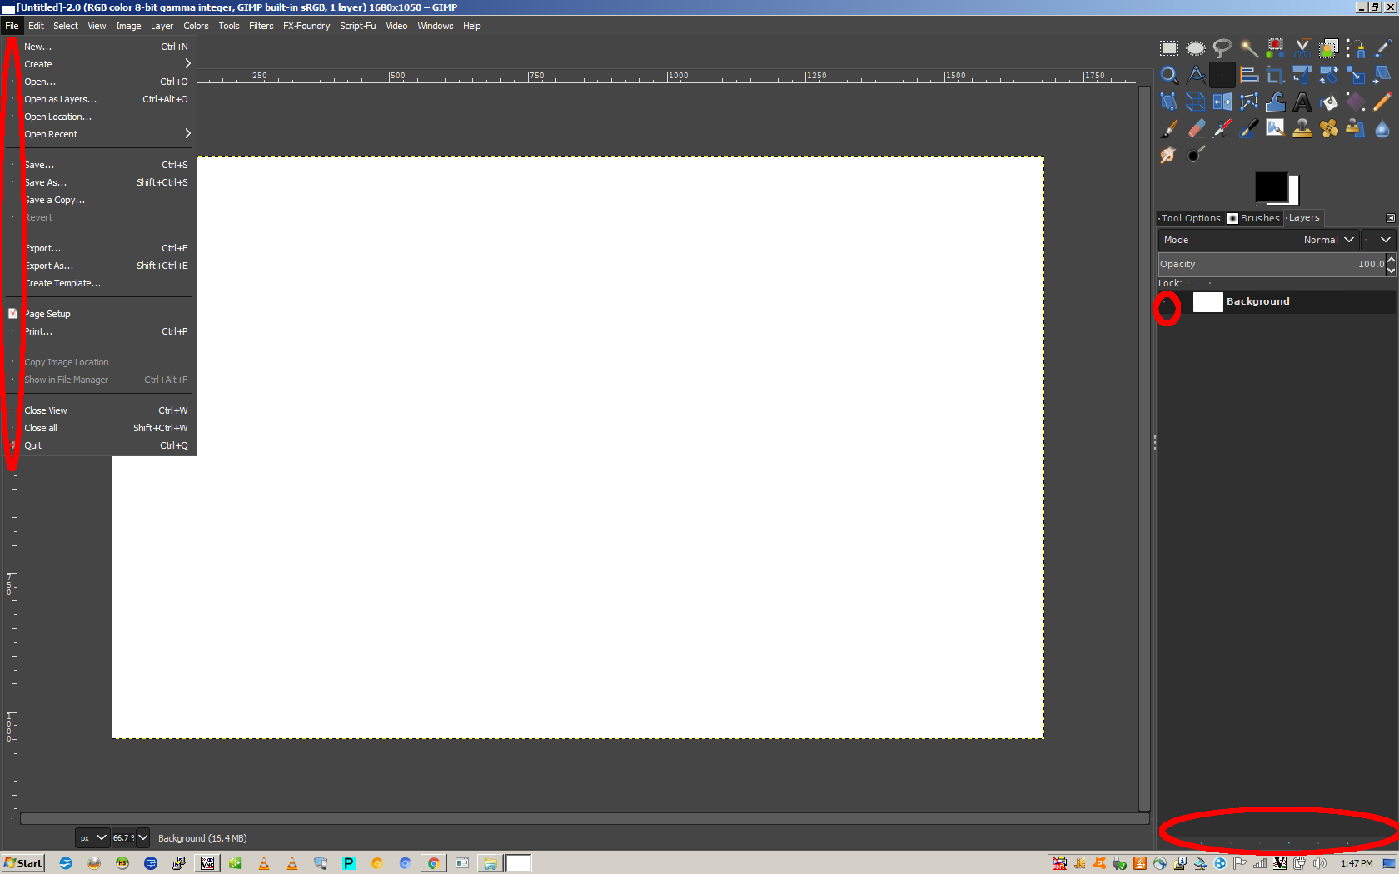Select the Eraser tool

tap(1196, 129)
